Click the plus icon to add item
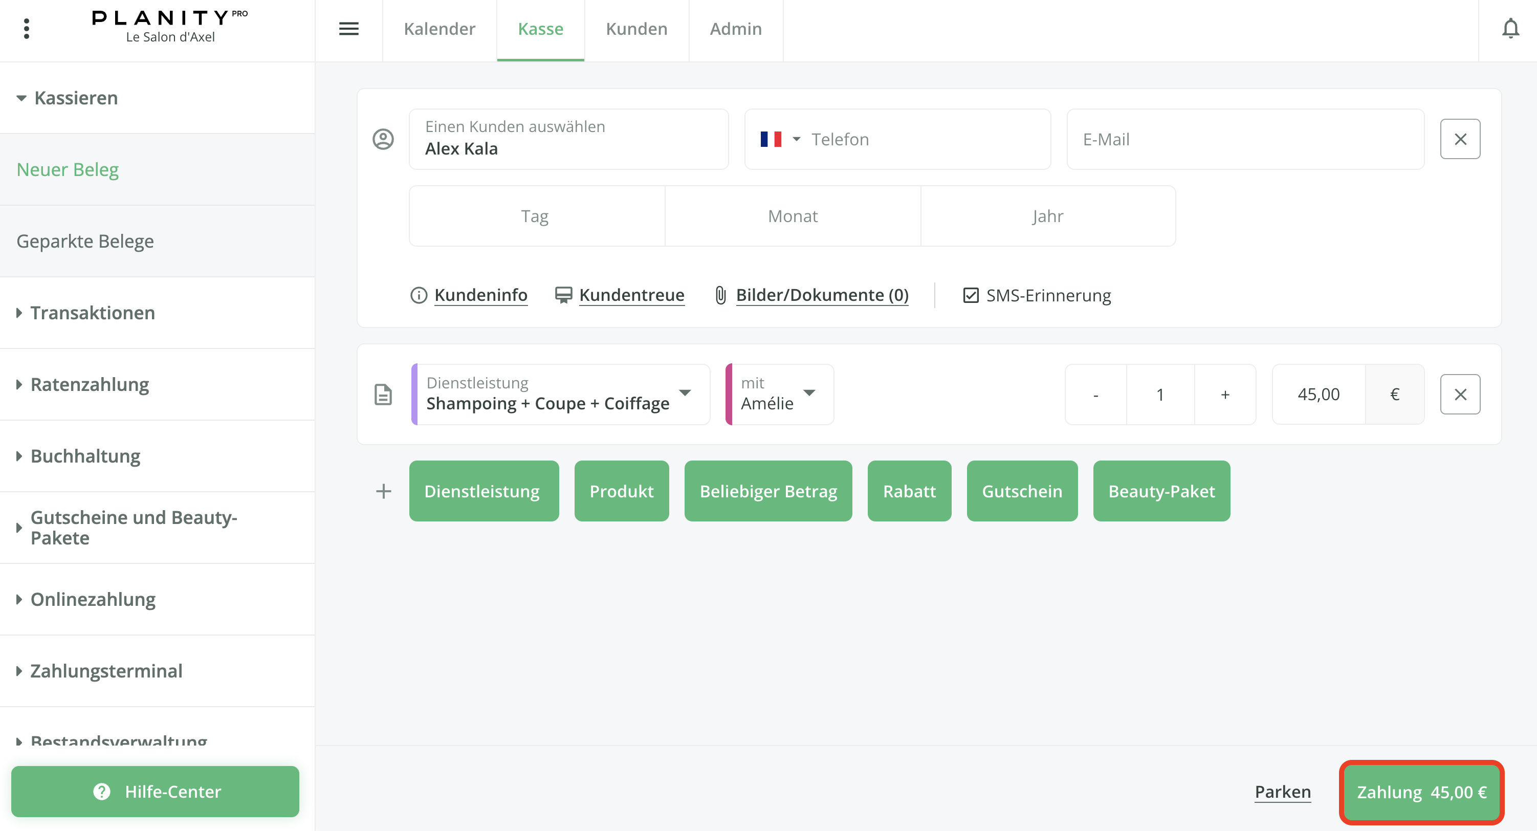Image resolution: width=1537 pixels, height=831 pixels. pos(383,491)
